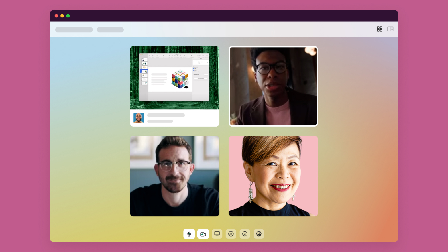Switch to grid view layout
The image size is (448, 252).
380,29
